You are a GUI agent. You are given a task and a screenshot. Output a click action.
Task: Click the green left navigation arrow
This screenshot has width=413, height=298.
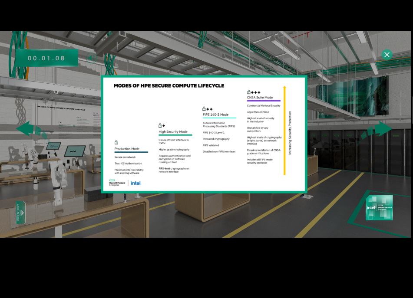point(25,129)
